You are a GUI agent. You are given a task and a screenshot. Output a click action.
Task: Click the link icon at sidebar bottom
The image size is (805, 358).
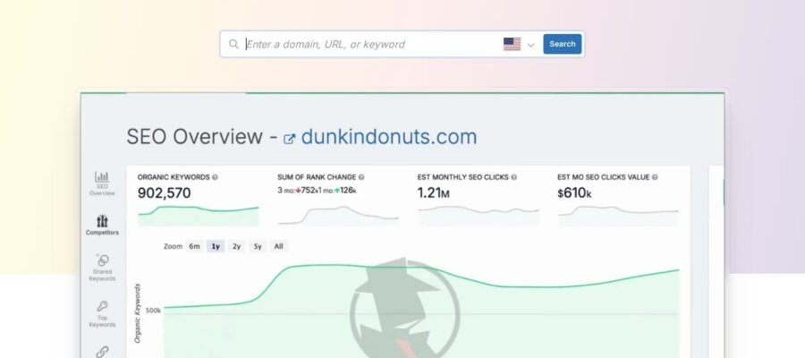click(102, 352)
